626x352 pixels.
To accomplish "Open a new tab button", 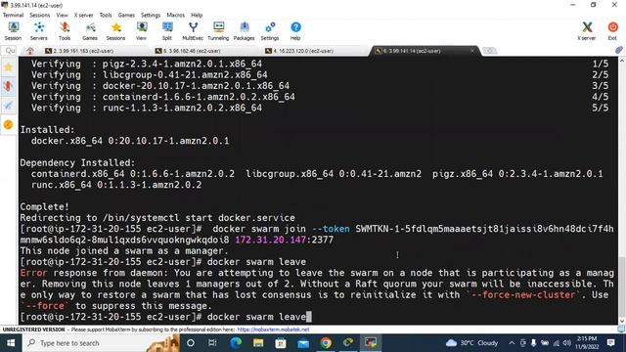I will pos(489,51).
